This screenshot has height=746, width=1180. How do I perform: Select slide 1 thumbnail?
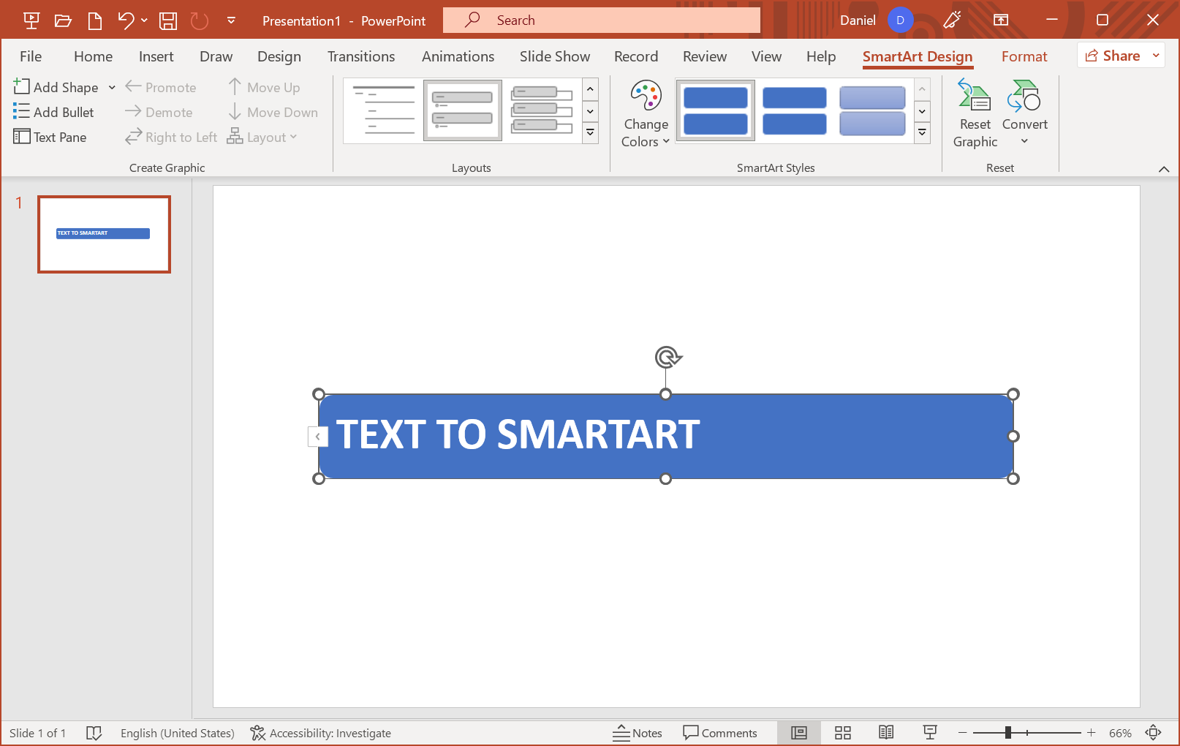tap(104, 234)
